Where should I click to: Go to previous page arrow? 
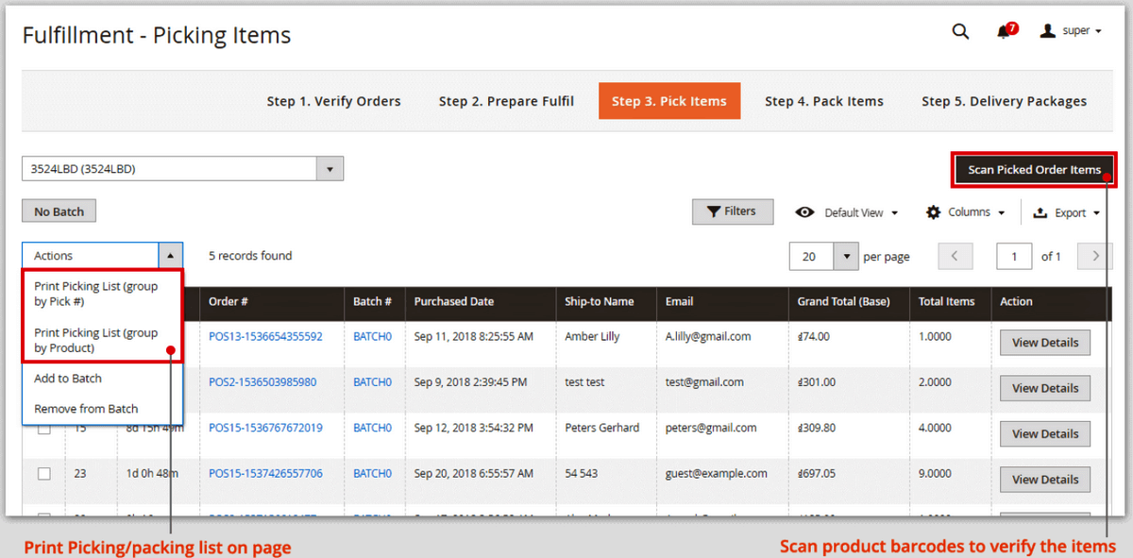[955, 256]
